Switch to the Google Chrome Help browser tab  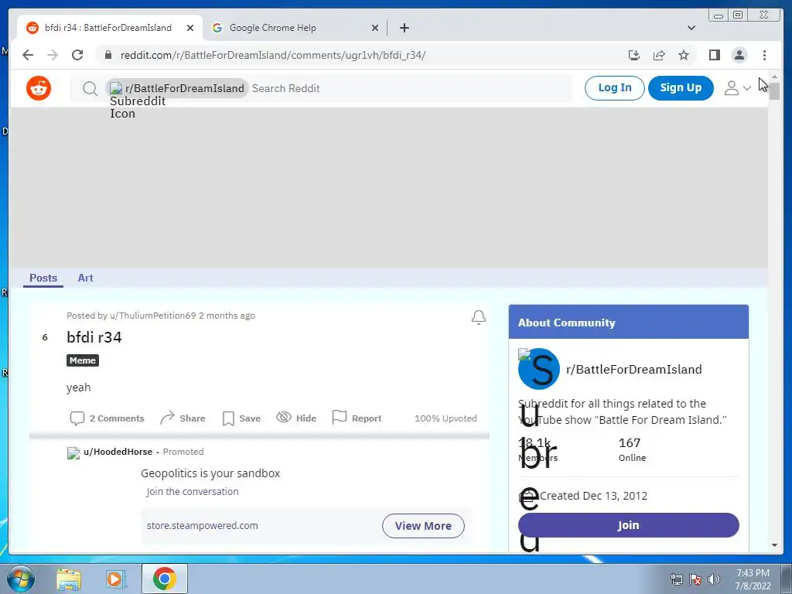(x=295, y=28)
